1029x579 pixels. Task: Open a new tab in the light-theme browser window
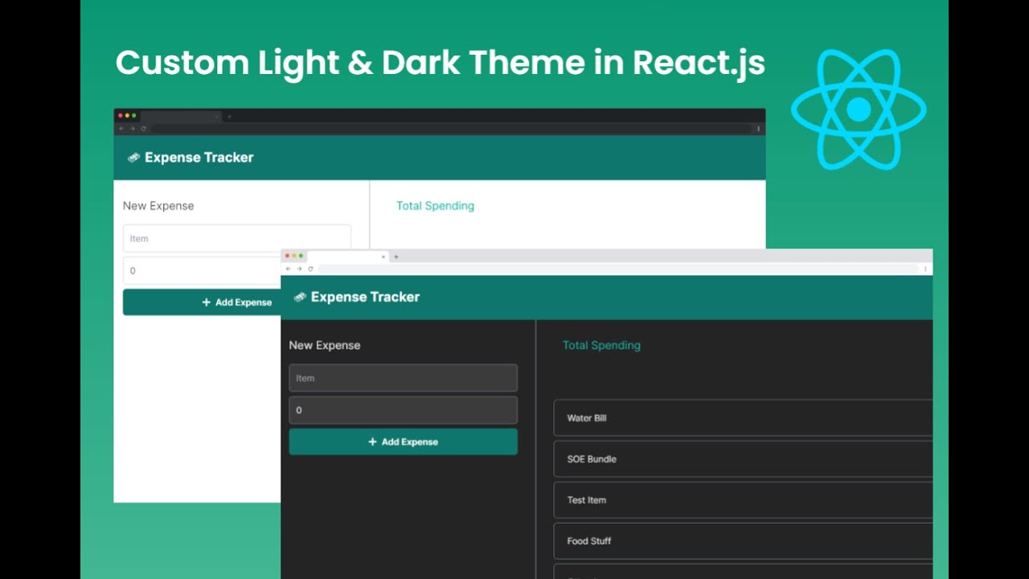[x=229, y=117]
